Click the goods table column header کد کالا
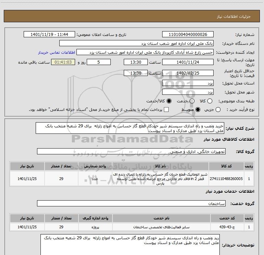Viewport: 264px width, 255px height. pyautogui.click(x=226, y=166)
